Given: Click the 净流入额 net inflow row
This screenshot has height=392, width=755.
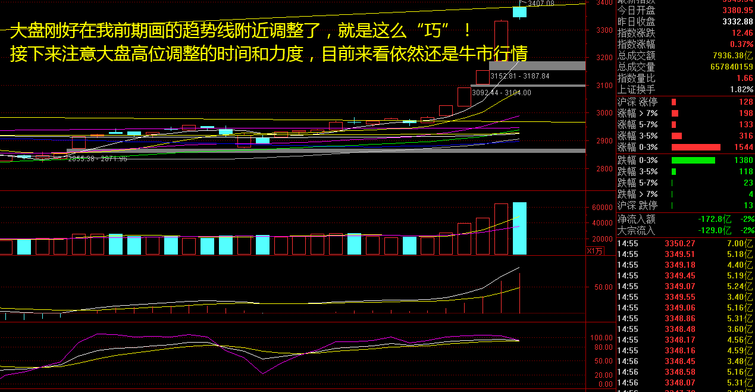Looking at the screenshot, I should click(685, 219).
